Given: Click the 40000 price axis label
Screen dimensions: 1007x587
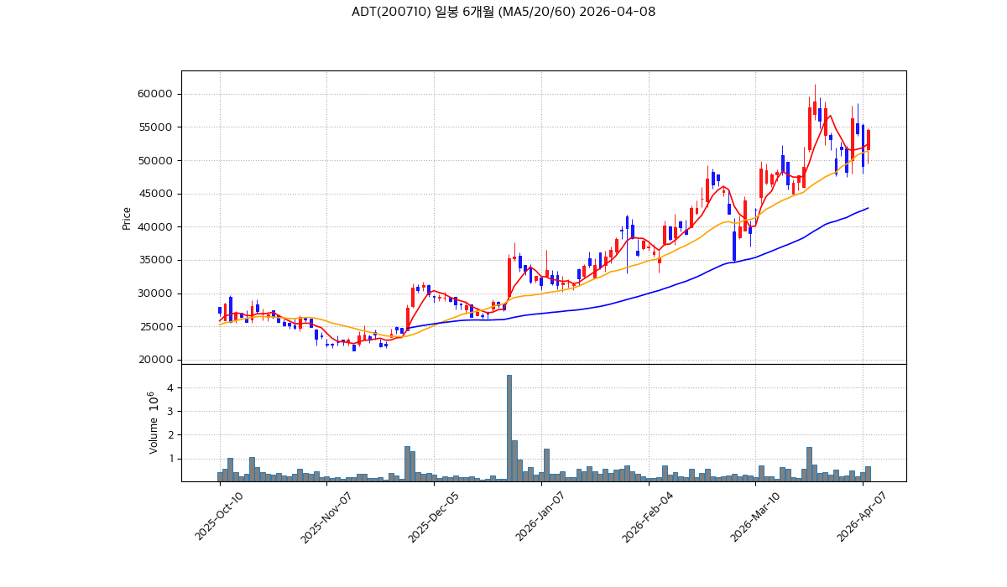Looking at the screenshot, I should click(155, 227).
